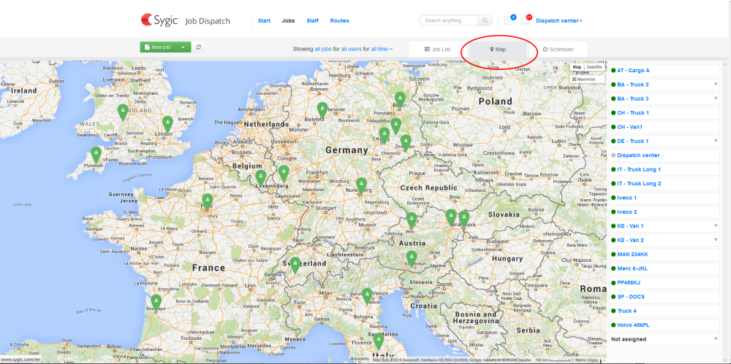Click the all users filter link
This screenshot has width=731, height=364.
(351, 49)
